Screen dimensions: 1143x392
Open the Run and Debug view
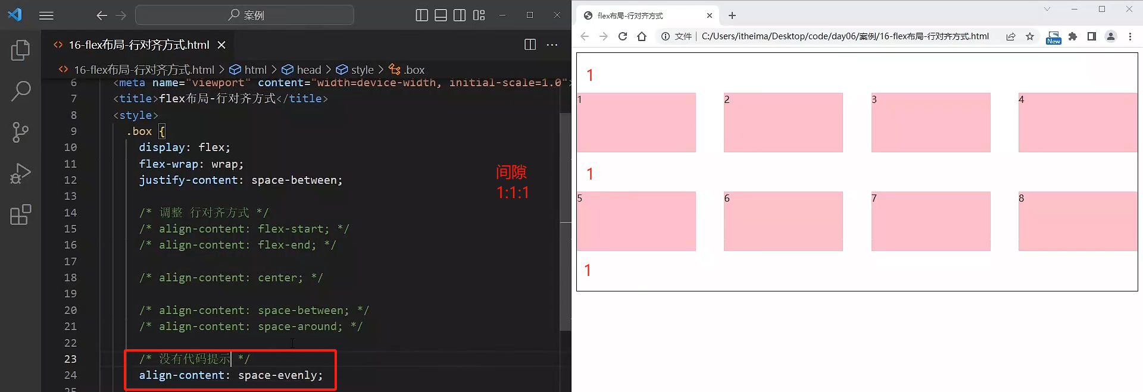pyautogui.click(x=21, y=174)
